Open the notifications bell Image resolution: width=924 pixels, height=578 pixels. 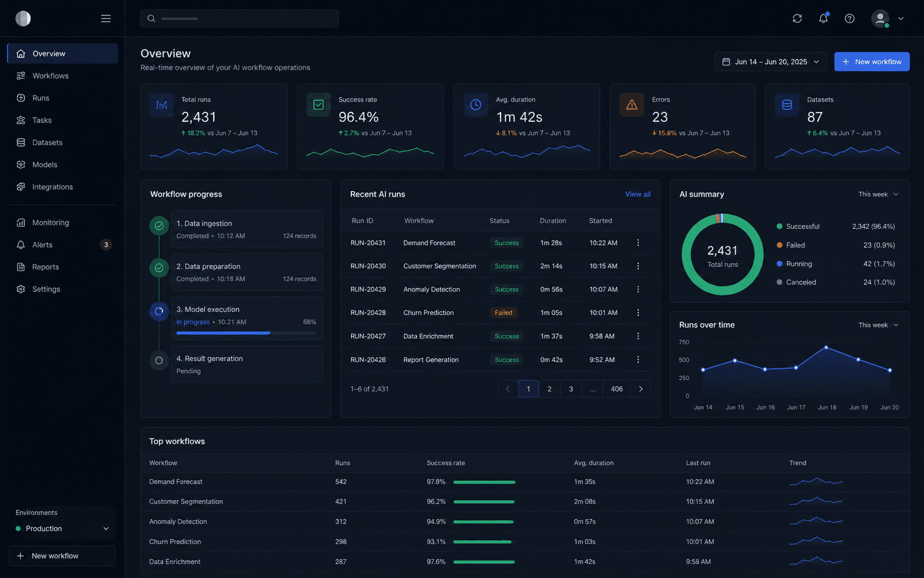[823, 19]
